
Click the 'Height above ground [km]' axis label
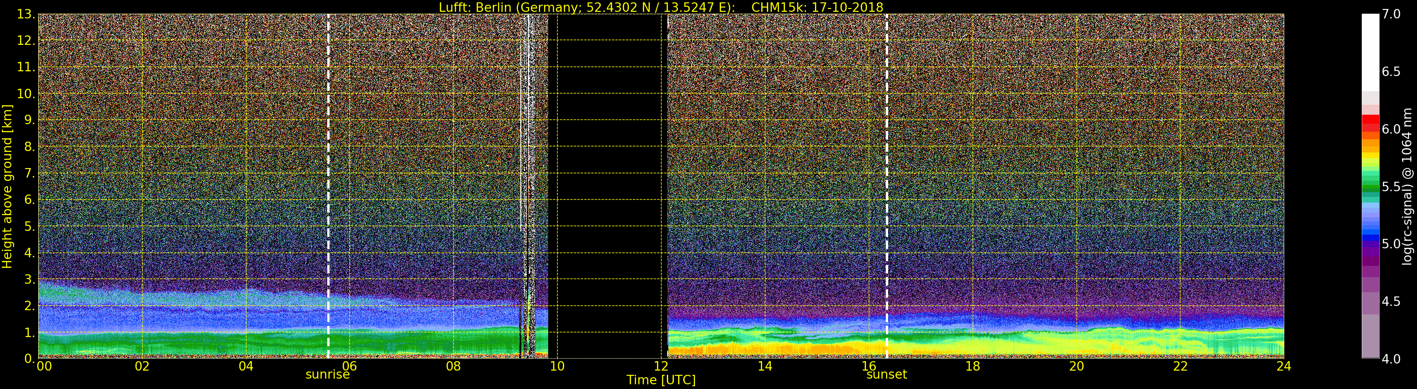click(x=7, y=186)
